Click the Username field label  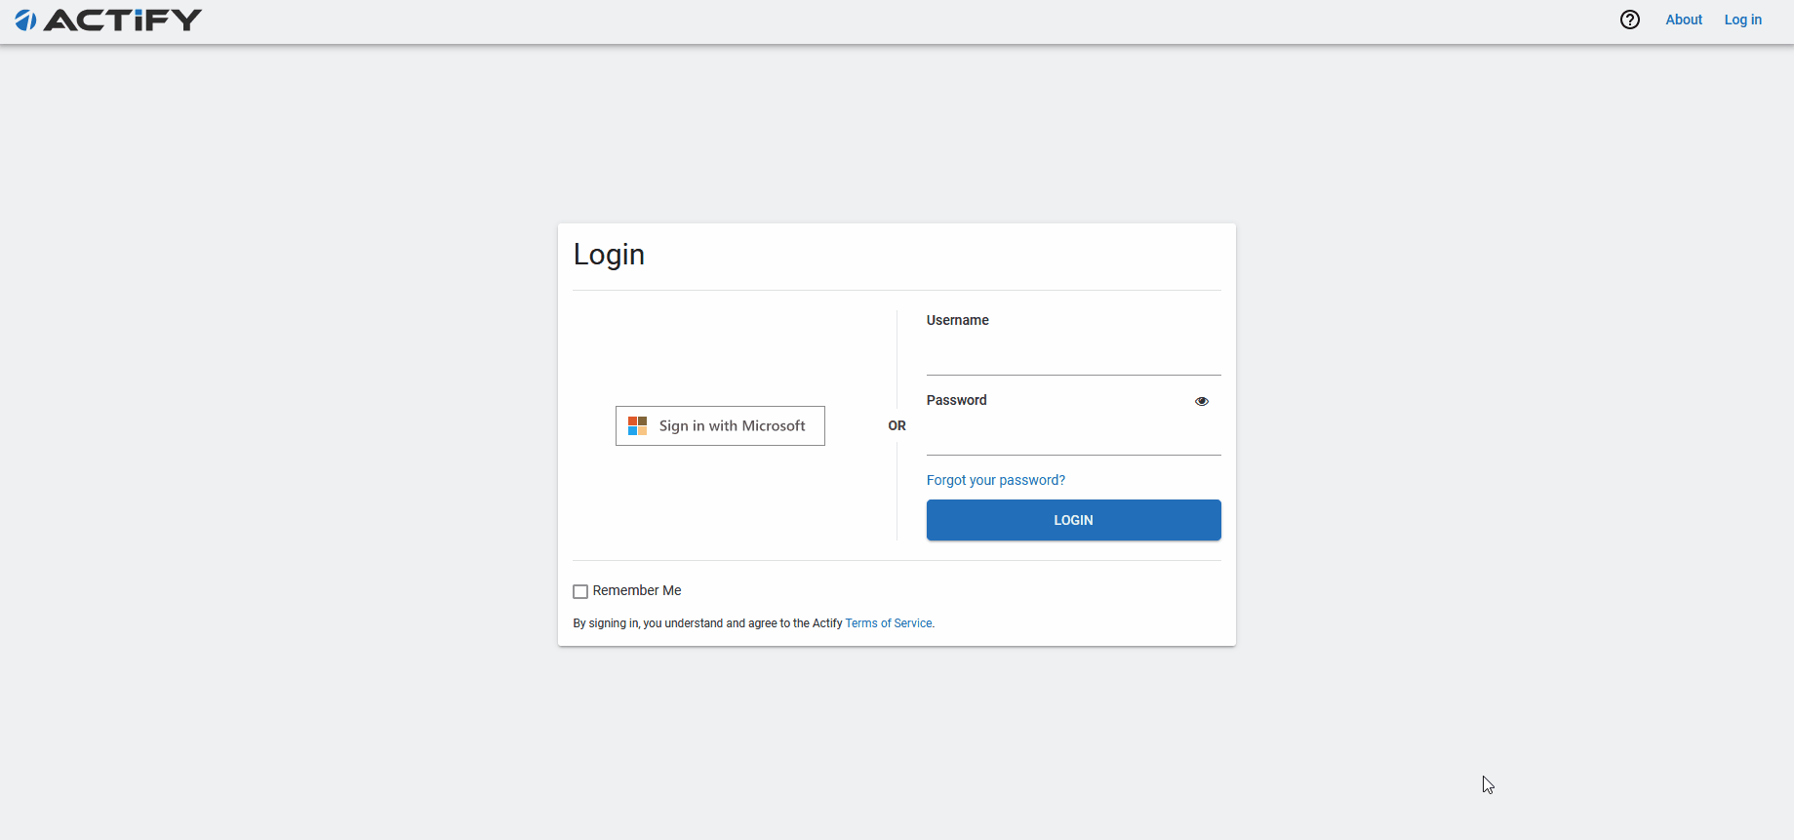tap(957, 320)
